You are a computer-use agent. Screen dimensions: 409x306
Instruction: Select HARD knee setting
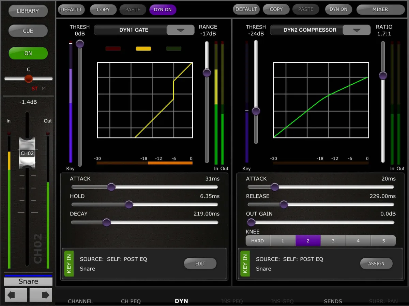click(x=258, y=241)
